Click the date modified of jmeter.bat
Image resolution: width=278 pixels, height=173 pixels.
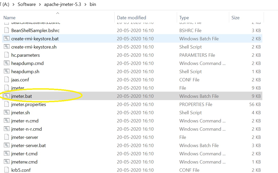coord(135,96)
